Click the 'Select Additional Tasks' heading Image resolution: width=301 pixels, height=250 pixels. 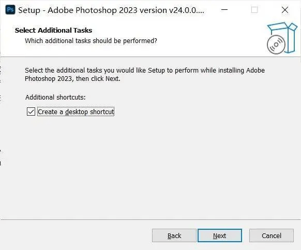[54, 31]
